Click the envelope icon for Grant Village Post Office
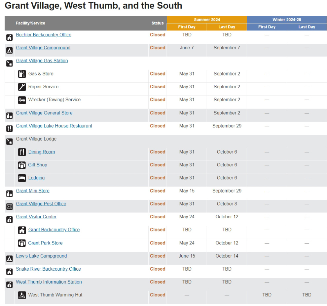The width and height of the screenshot is (327, 306). click(x=9, y=207)
